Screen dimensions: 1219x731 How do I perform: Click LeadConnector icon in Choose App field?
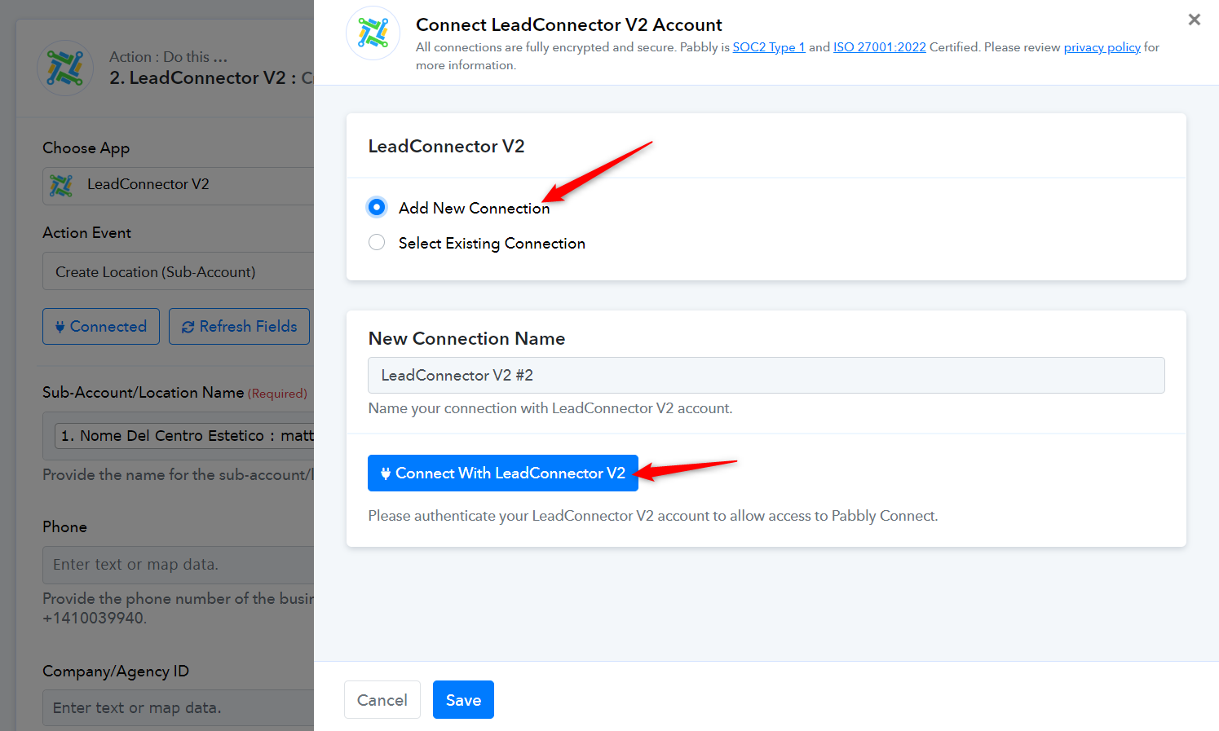pos(61,185)
